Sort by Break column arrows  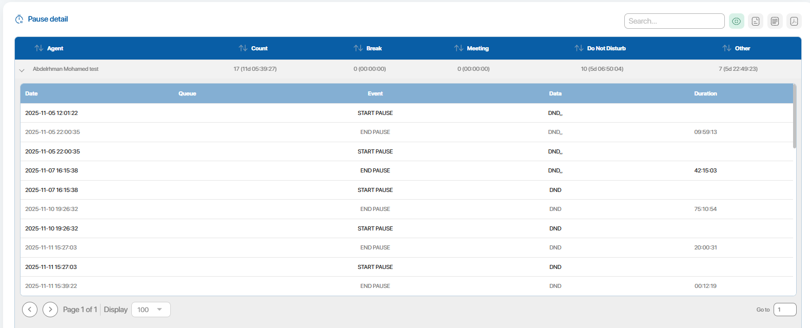(x=358, y=48)
